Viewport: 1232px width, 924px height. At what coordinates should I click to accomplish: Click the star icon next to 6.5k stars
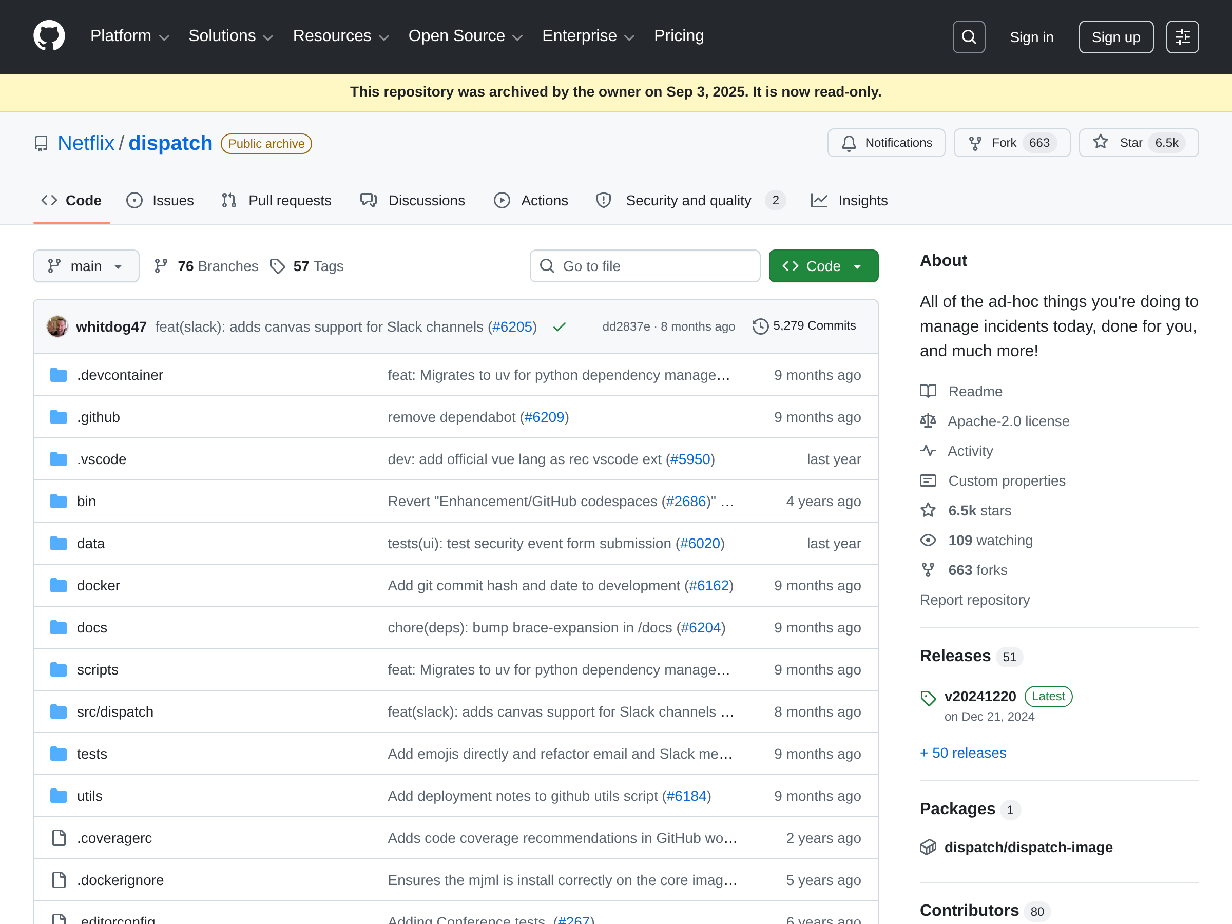point(928,510)
